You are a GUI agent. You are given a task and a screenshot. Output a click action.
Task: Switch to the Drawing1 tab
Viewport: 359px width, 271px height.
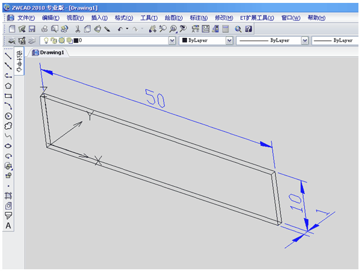point(50,52)
